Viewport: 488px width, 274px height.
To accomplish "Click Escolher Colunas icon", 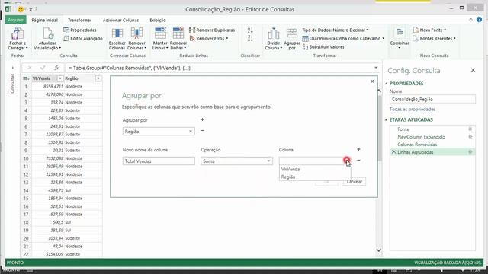I will (117, 33).
